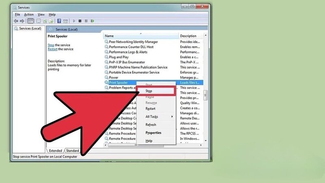Click the Start Service play icon
This screenshot has width=325, height=183.
(x=74, y=21)
